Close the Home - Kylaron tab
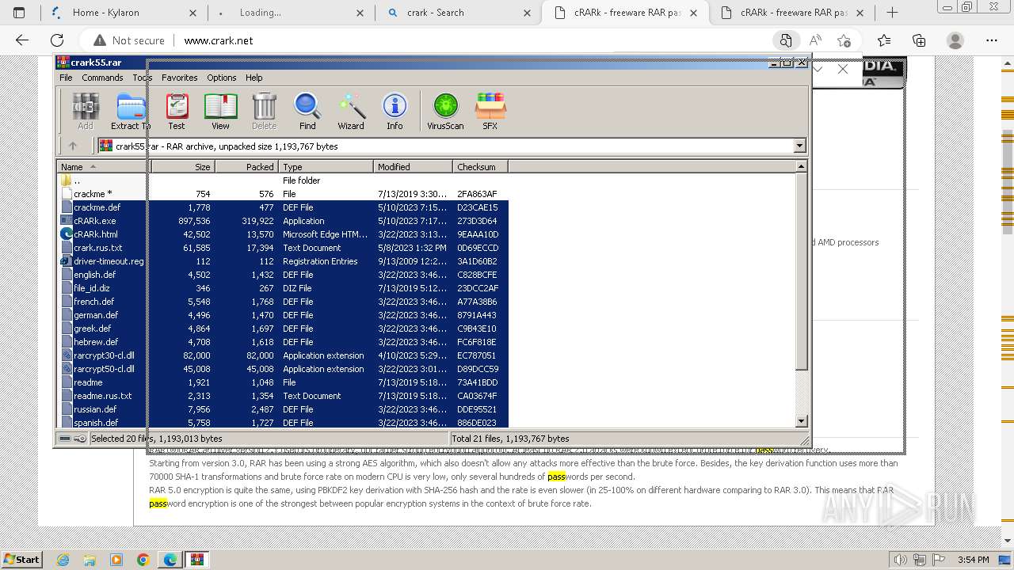Image resolution: width=1014 pixels, height=570 pixels. tap(193, 13)
